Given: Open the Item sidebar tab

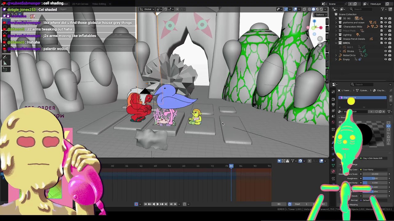Looking at the screenshot, I should click(x=327, y=22).
